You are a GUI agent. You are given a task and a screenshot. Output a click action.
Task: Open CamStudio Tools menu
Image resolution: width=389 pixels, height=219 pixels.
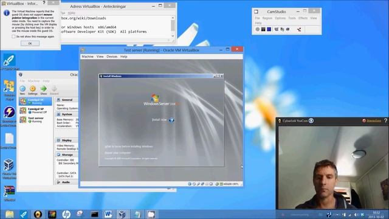coord(292,18)
